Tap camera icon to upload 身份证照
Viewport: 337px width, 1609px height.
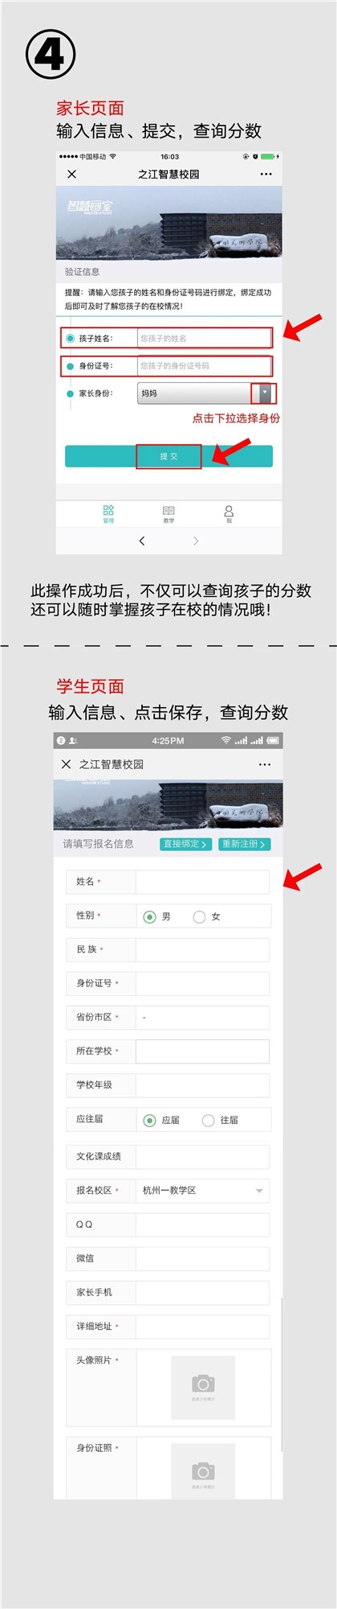[x=203, y=1473]
